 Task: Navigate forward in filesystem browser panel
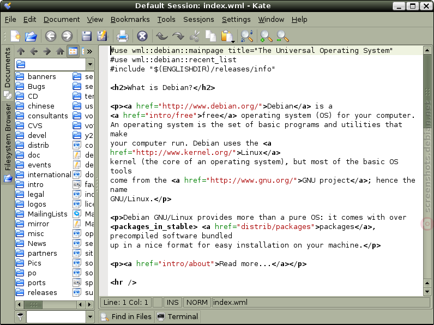click(47, 51)
